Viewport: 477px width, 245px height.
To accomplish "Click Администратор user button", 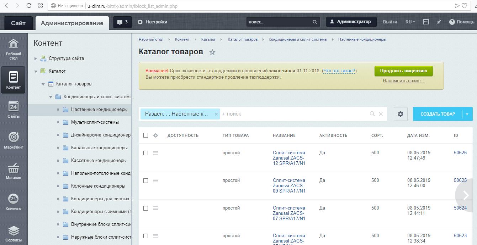I will (351, 22).
